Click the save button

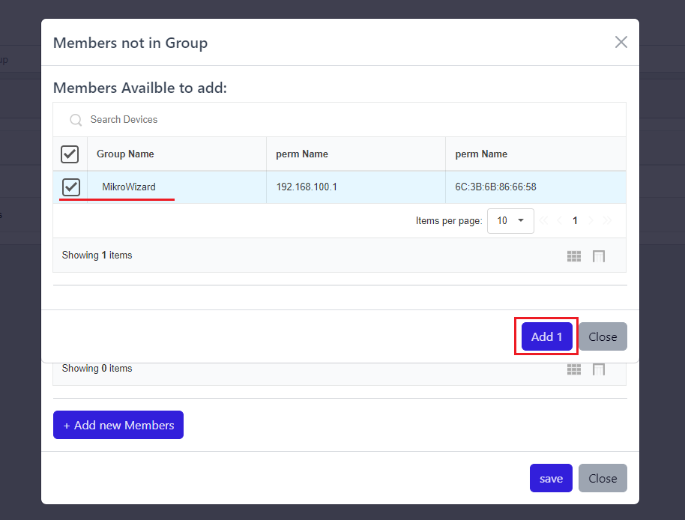coord(551,478)
